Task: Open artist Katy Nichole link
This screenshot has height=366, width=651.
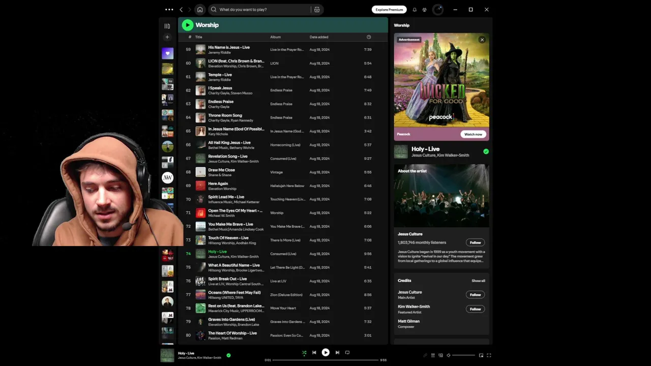Action: click(x=218, y=134)
